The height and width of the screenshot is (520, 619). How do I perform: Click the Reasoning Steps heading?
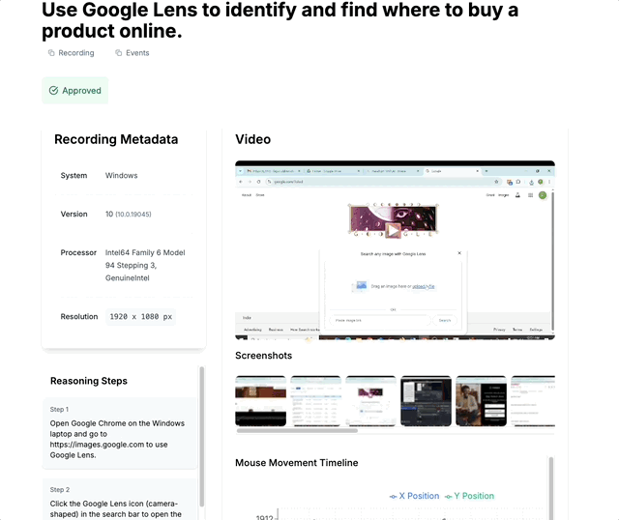89,381
